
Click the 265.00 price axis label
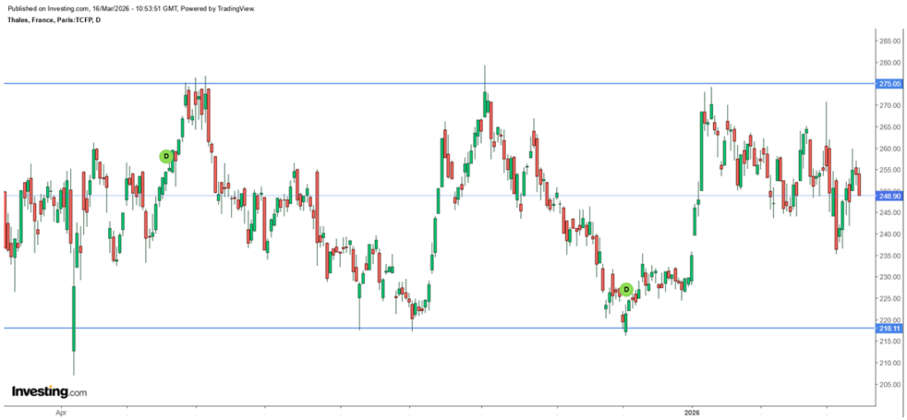(888, 126)
